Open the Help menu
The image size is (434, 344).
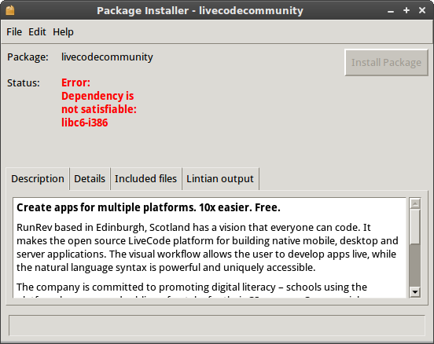pyautogui.click(x=63, y=31)
